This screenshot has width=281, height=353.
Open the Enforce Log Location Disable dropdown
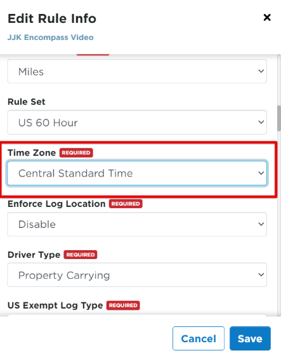(x=137, y=224)
